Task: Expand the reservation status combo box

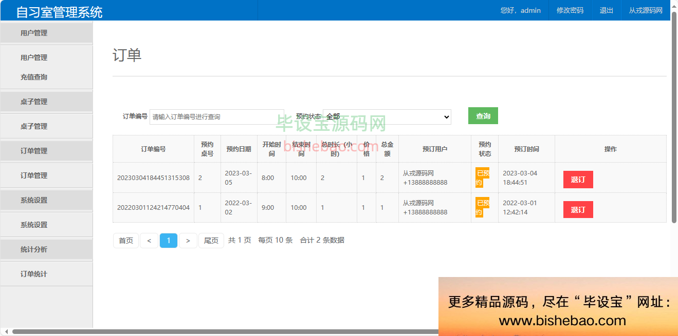Action: [x=387, y=116]
